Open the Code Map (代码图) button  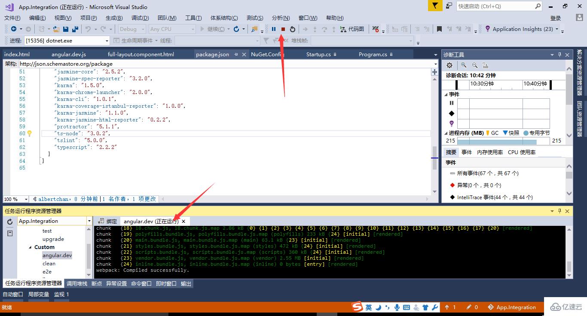[x=352, y=29]
